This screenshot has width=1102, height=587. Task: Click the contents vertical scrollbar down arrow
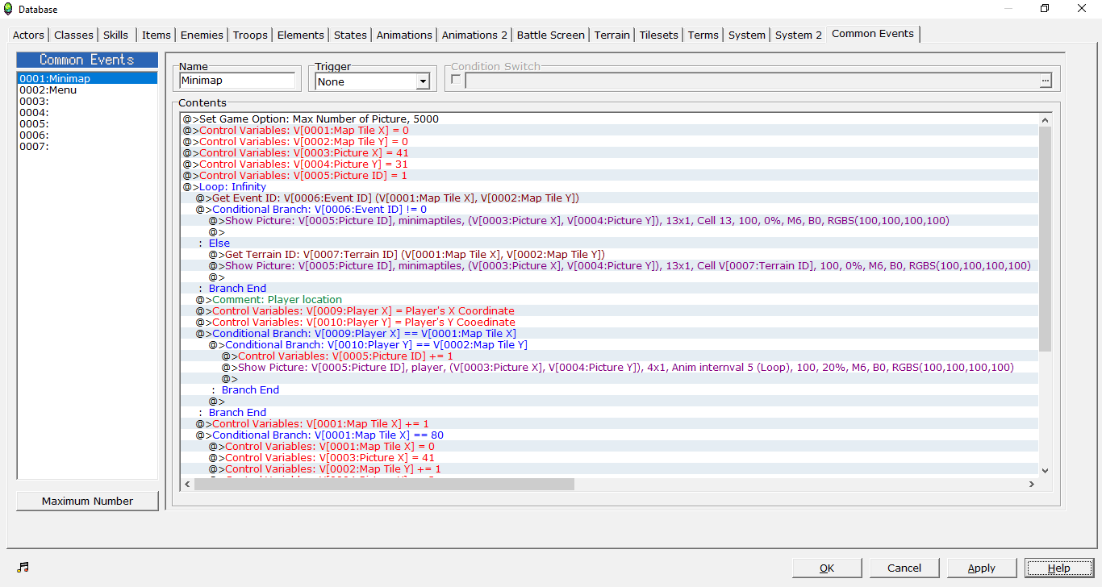click(1045, 470)
